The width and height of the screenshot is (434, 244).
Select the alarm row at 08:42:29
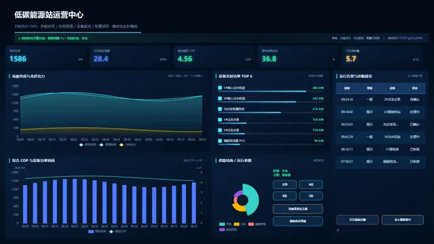tap(380, 137)
